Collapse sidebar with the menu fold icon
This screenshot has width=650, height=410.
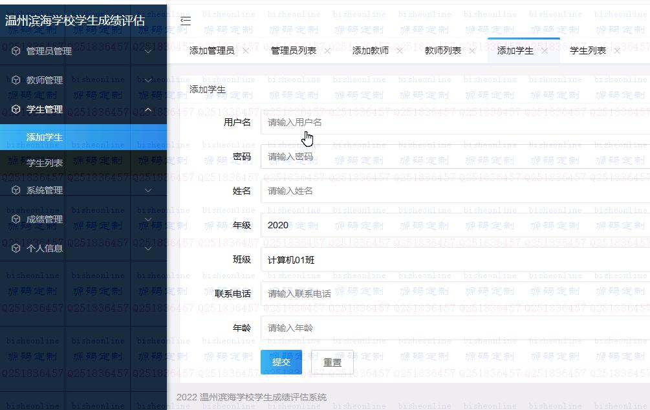coord(186,21)
